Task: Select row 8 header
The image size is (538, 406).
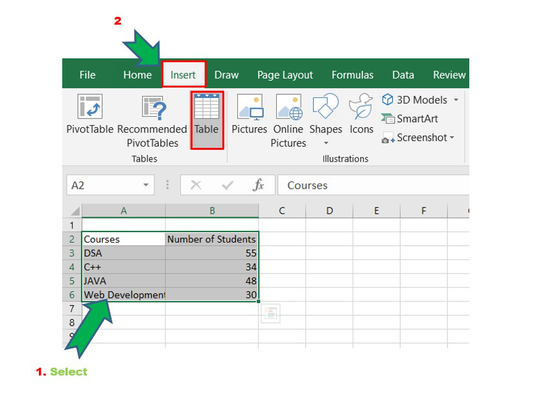Action: coord(72,322)
